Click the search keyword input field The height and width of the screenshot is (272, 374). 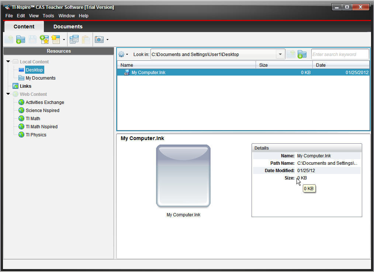click(x=340, y=54)
